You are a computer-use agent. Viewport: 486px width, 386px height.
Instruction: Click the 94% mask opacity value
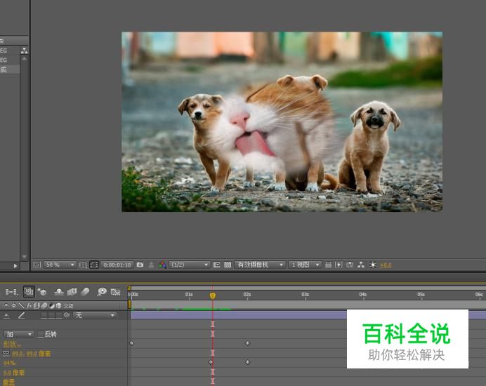coord(9,363)
